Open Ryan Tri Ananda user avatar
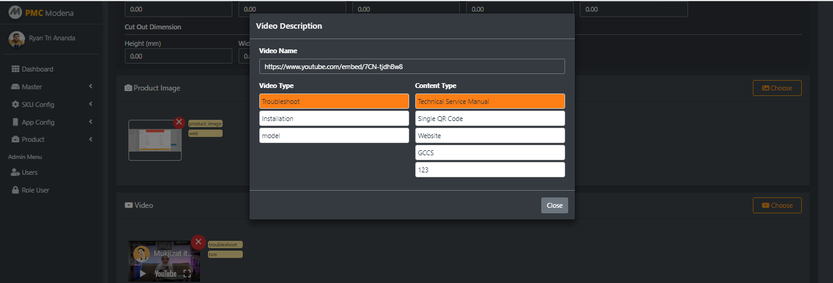 pos(17,39)
